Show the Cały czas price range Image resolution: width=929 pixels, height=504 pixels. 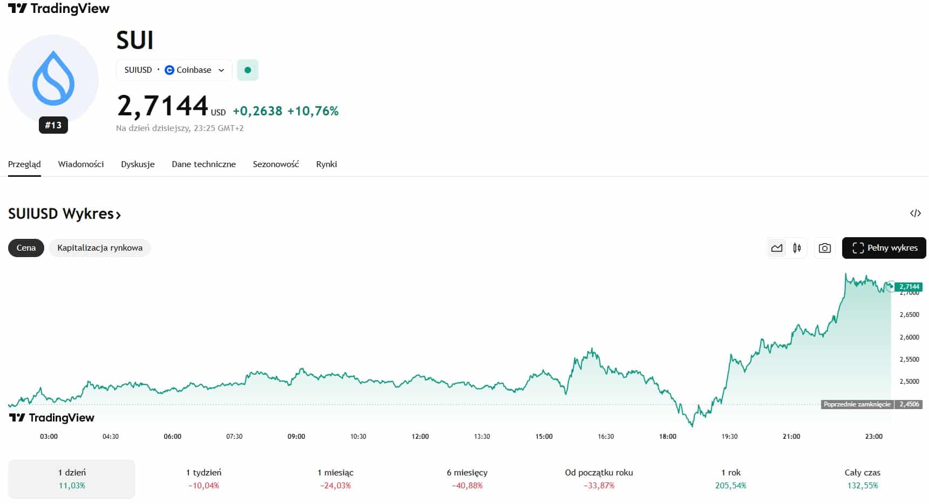862,479
